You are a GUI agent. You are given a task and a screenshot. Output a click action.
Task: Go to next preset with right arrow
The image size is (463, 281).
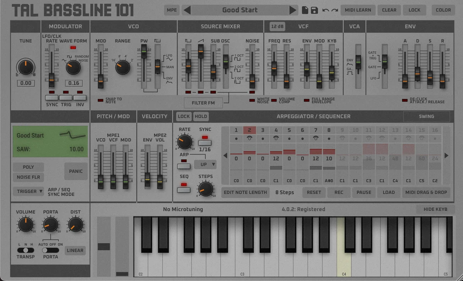point(293,10)
